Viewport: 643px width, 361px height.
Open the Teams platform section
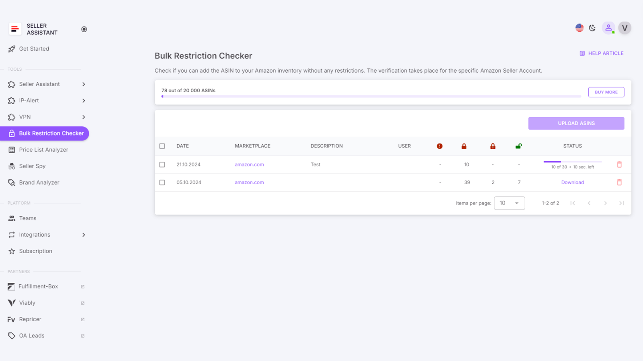(x=28, y=218)
